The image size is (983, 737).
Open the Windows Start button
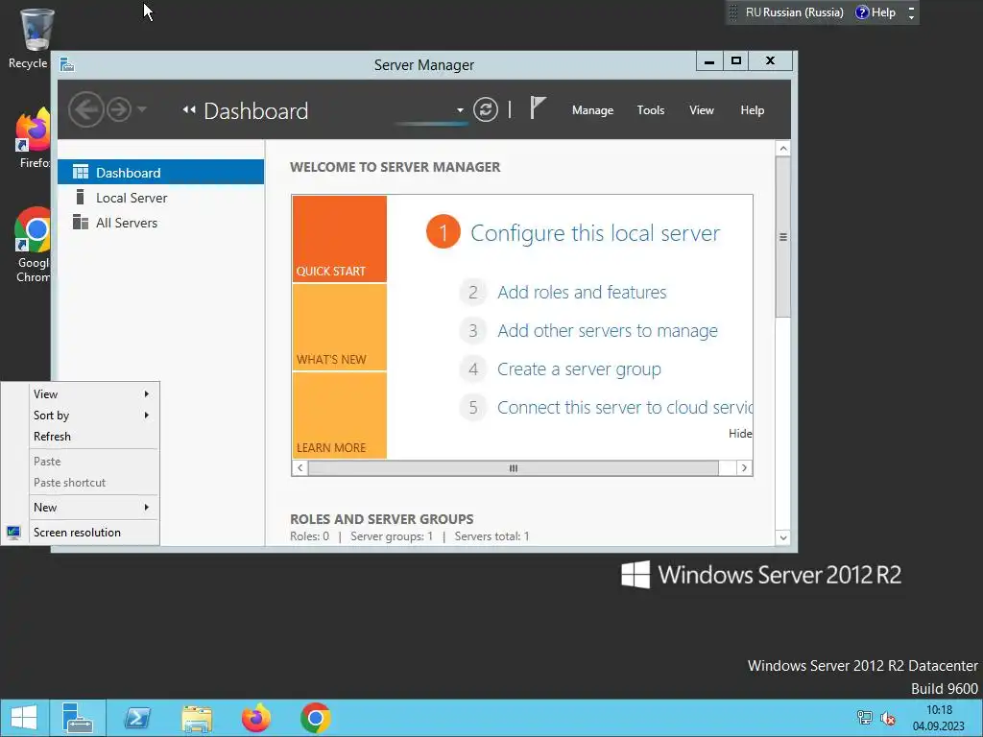(x=24, y=718)
